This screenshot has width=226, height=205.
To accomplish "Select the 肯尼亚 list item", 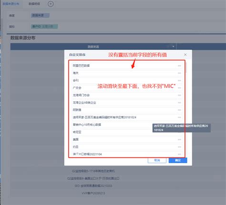I will pyautogui.click(x=127, y=132).
